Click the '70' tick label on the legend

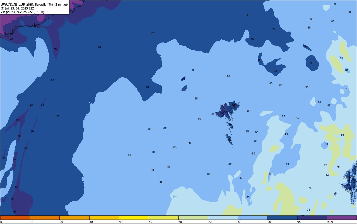(210, 222)
